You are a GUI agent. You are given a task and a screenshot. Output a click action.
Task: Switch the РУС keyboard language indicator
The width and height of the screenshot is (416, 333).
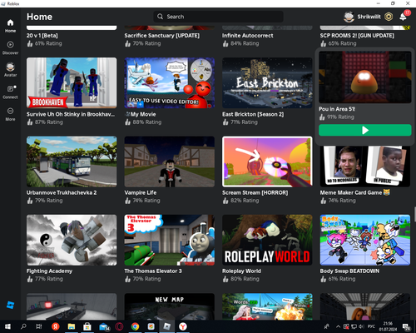pos(371,326)
